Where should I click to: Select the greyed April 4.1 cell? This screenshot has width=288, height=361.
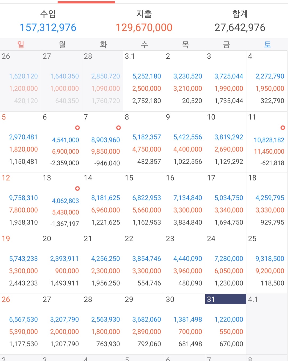[x=267, y=324]
